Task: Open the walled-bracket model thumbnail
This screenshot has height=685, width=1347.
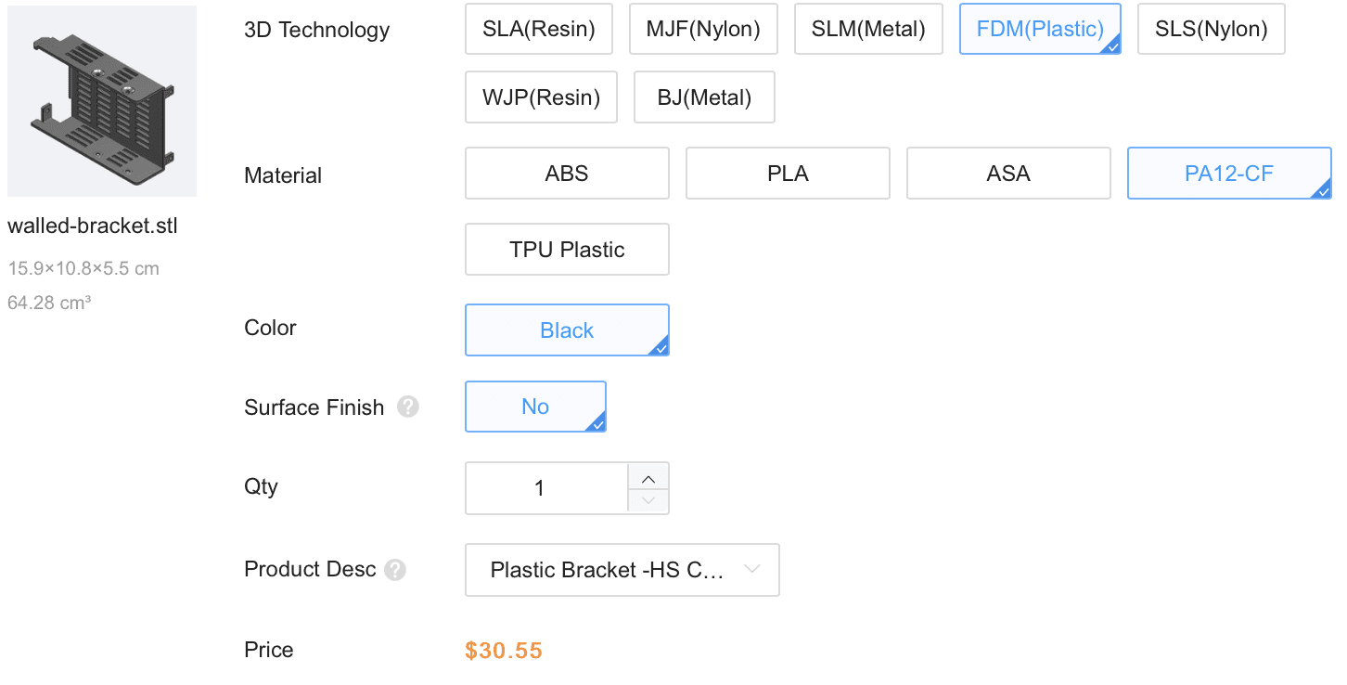Action: point(102,101)
